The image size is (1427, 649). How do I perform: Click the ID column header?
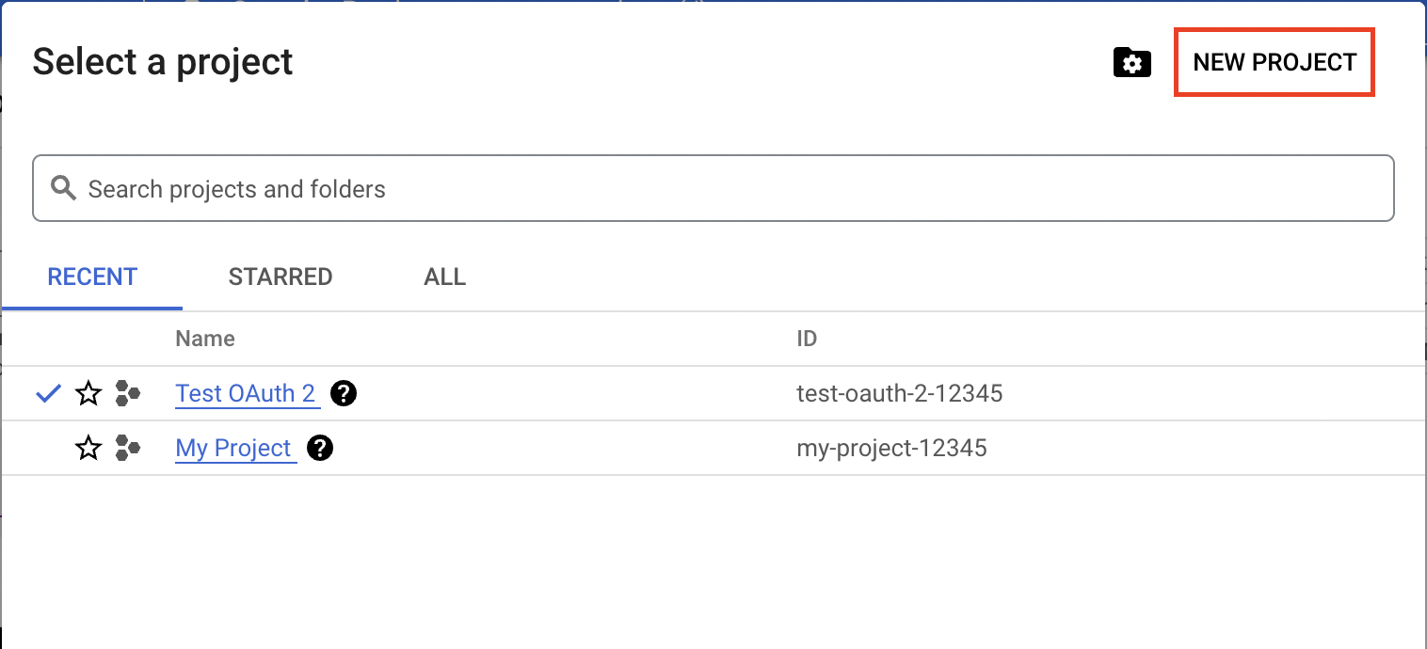pos(806,339)
